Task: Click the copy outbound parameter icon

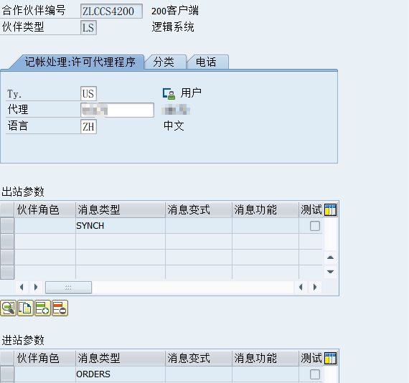Action: 25,308
